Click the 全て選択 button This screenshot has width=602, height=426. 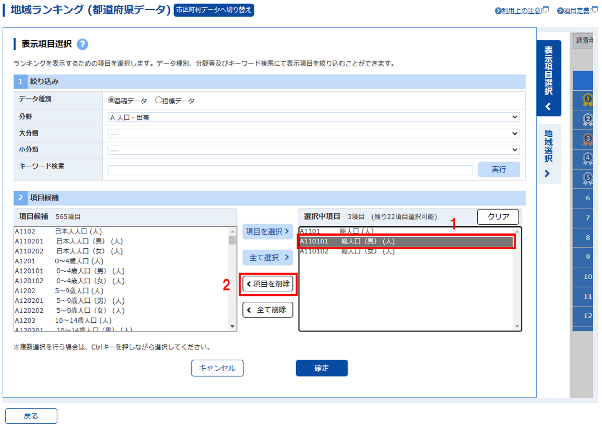268,257
